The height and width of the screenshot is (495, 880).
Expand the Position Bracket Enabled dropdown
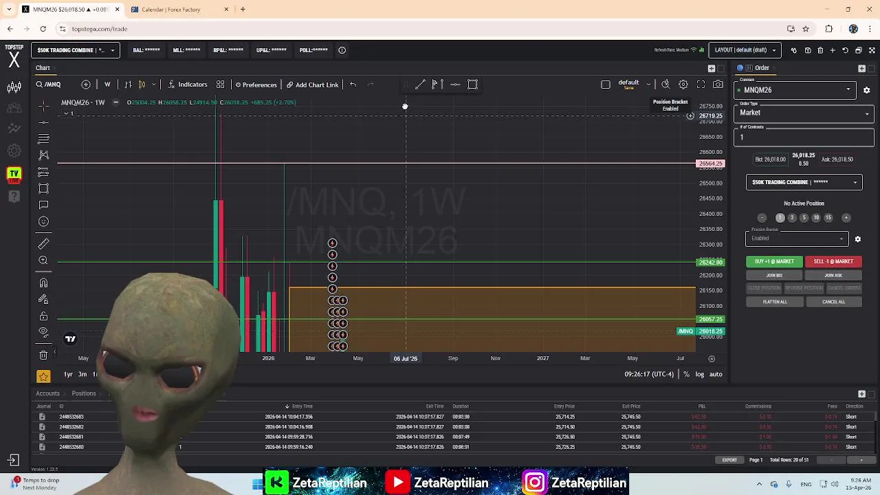click(797, 239)
